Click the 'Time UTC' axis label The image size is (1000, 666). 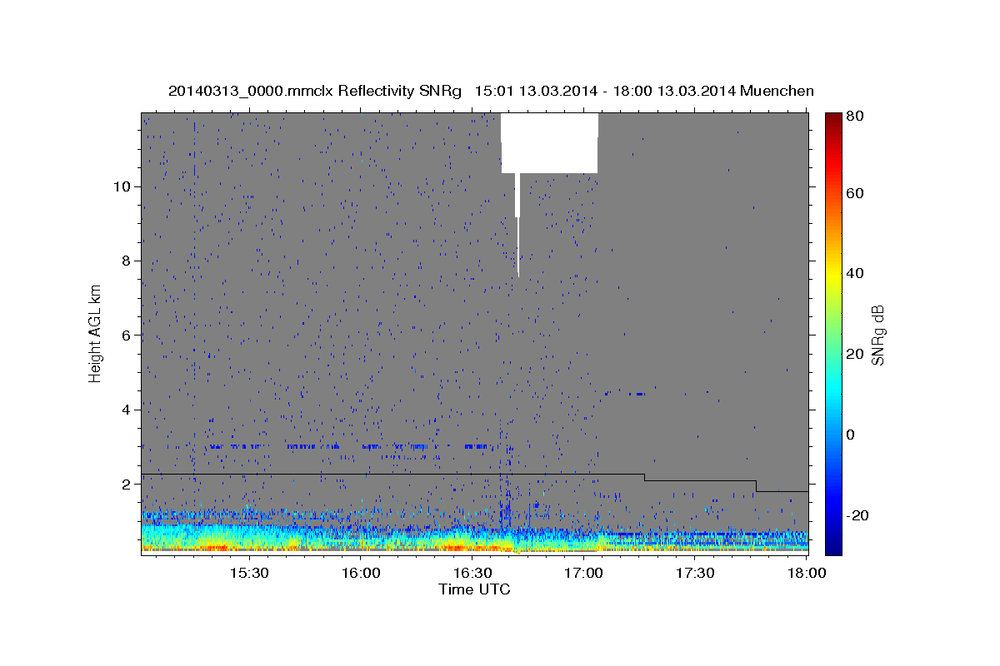point(475,589)
